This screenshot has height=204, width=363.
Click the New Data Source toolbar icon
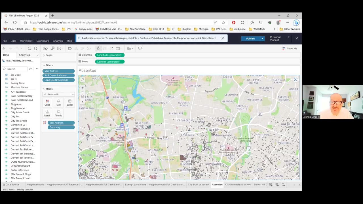click(29, 48)
